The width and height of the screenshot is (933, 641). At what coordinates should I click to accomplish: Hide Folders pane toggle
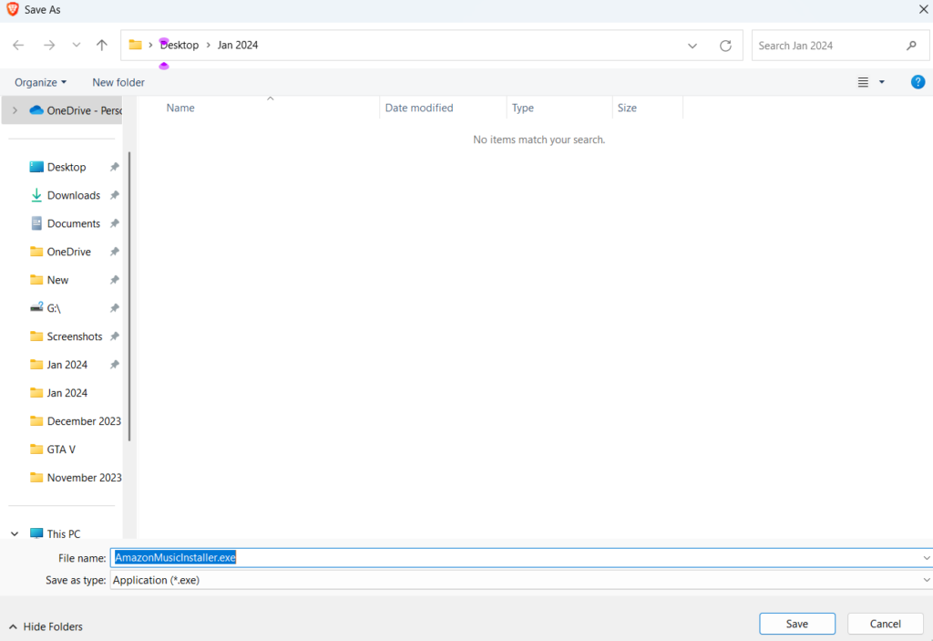[x=46, y=626]
